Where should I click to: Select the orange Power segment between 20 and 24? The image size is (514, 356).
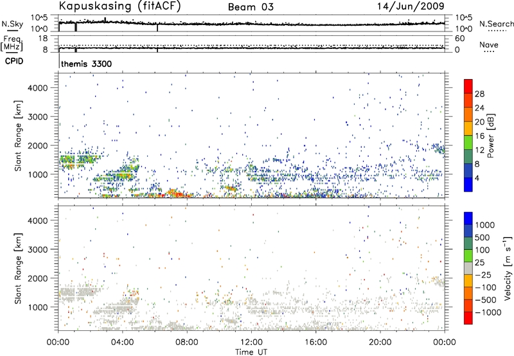pyautogui.click(x=468, y=114)
